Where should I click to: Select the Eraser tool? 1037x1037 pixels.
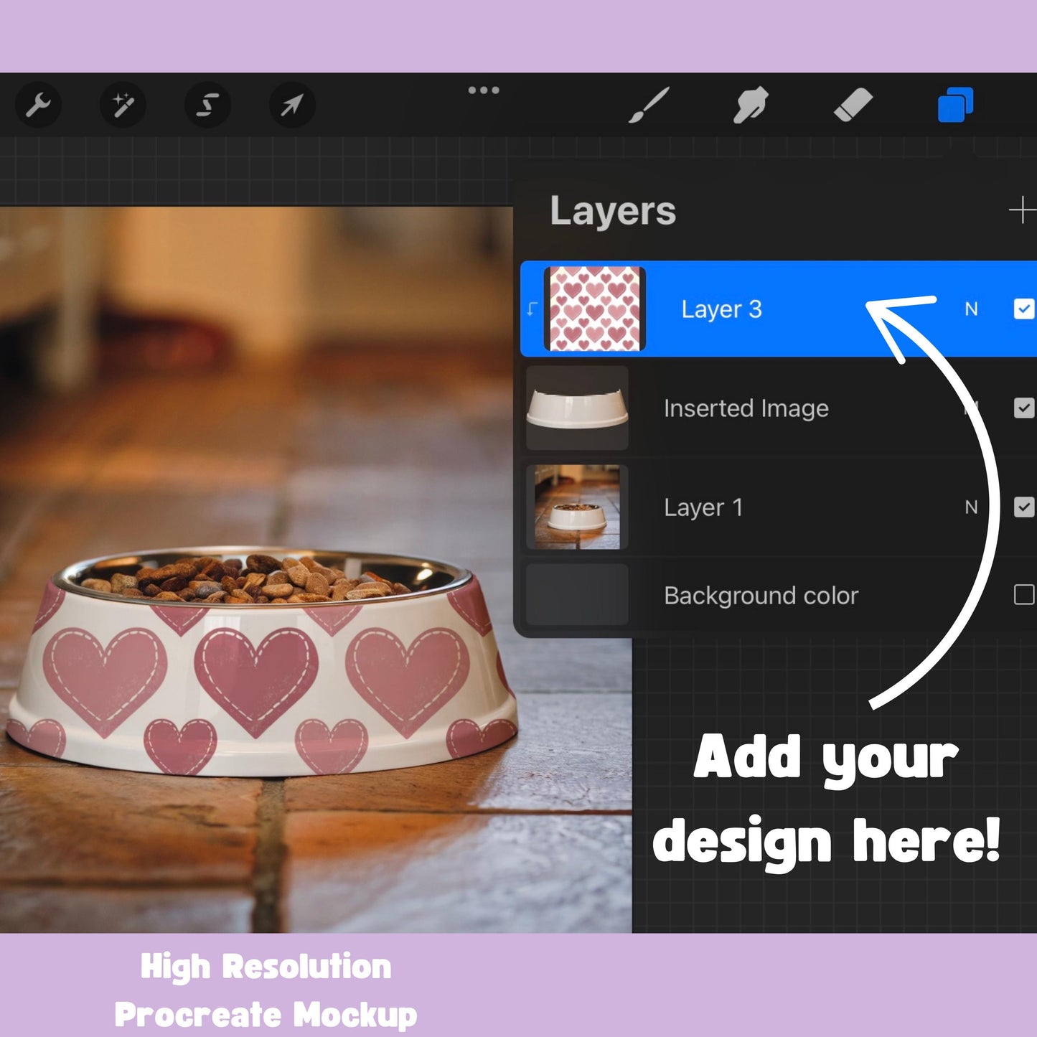pyautogui.click(x=853, y=105)
